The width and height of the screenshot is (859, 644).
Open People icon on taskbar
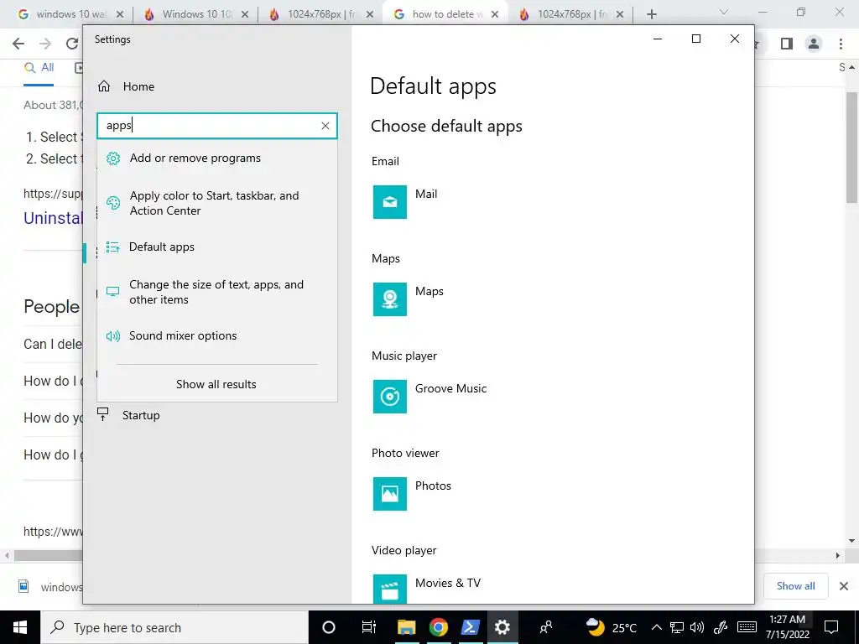pos(546,627)
